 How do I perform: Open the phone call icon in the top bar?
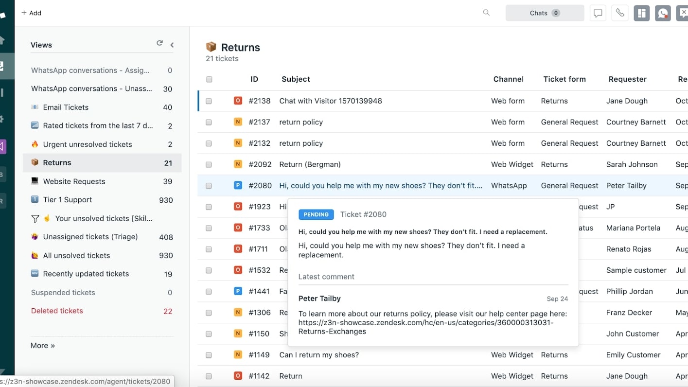click(x=619, y=13)
